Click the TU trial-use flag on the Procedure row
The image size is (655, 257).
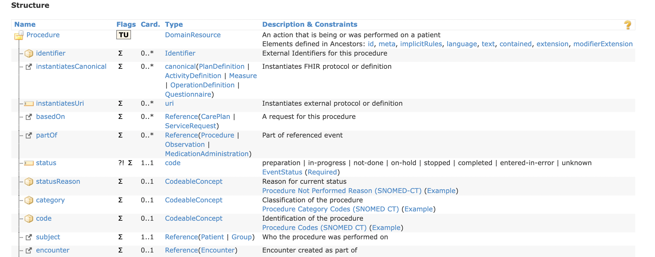click(x=123, y=35)
